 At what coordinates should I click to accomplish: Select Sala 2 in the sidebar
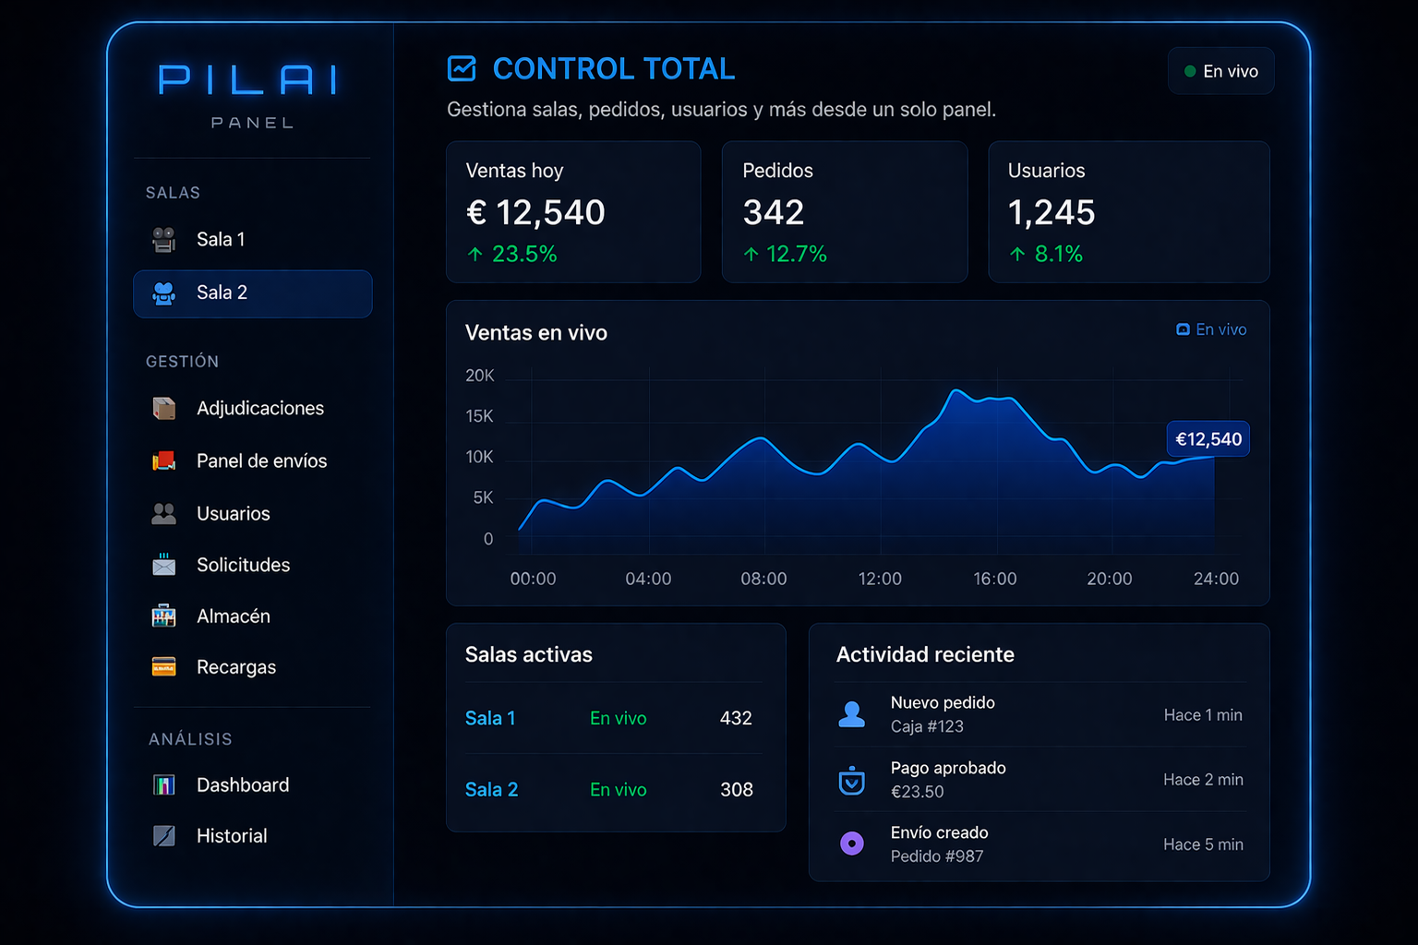click(252, 293)
